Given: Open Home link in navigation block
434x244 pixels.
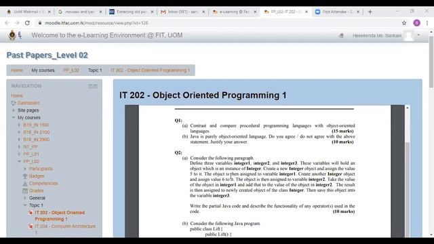Looking at the screenshot, I should [17, 96].
